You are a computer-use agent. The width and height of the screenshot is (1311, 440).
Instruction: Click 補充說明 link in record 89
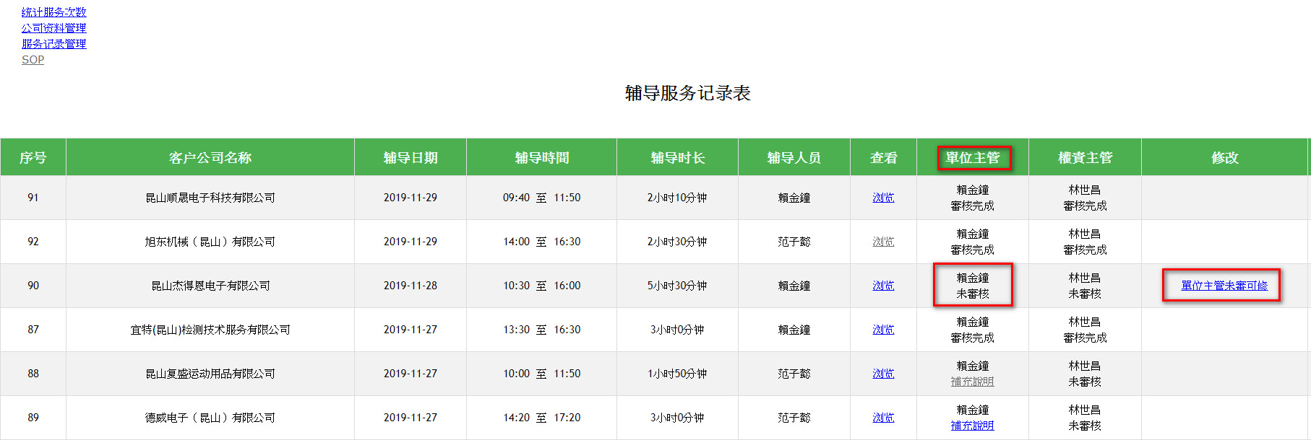pos(972,426)
